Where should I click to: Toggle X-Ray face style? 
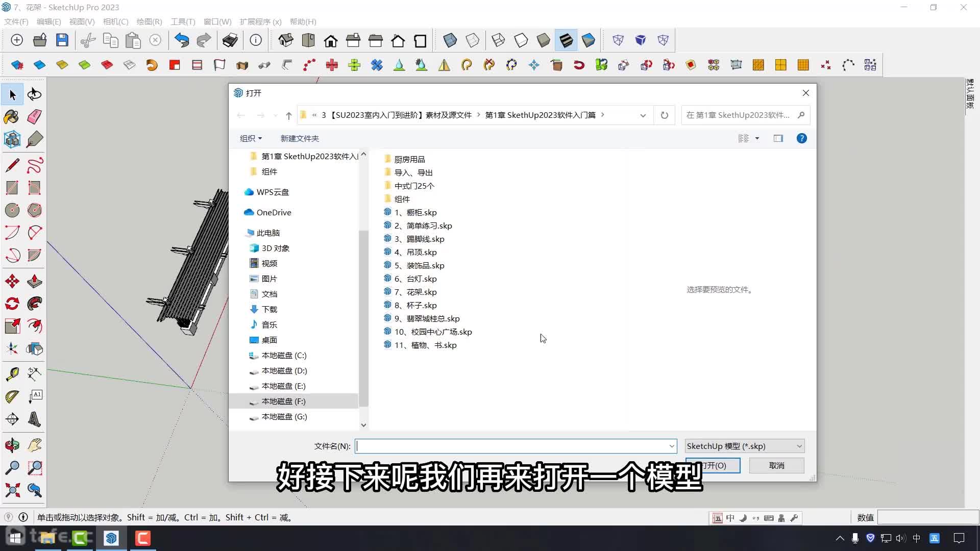click(450, 40)
